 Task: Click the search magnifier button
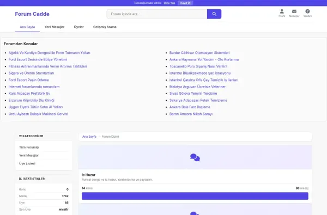point(214,14)
